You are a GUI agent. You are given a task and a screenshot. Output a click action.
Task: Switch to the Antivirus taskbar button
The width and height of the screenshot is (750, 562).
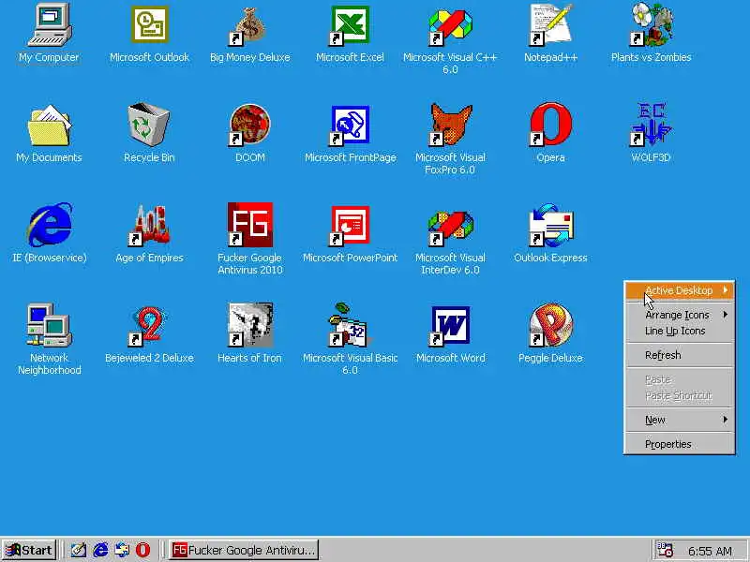pos(244,550)
